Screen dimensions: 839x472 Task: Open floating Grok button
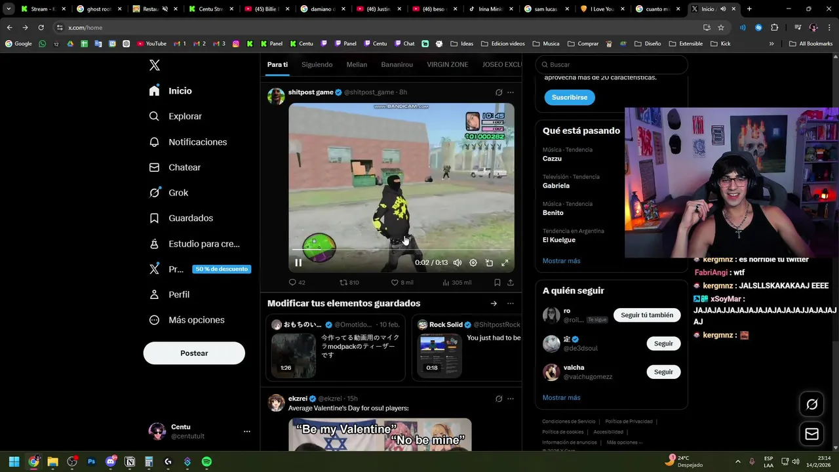[811, 404]
